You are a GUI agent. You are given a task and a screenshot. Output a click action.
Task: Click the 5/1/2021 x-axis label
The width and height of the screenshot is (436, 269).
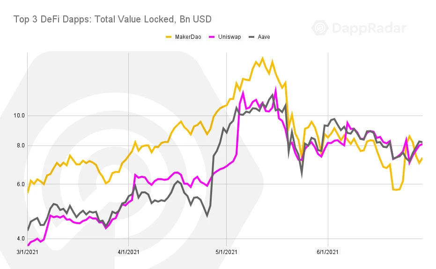(x=226, y=252)
